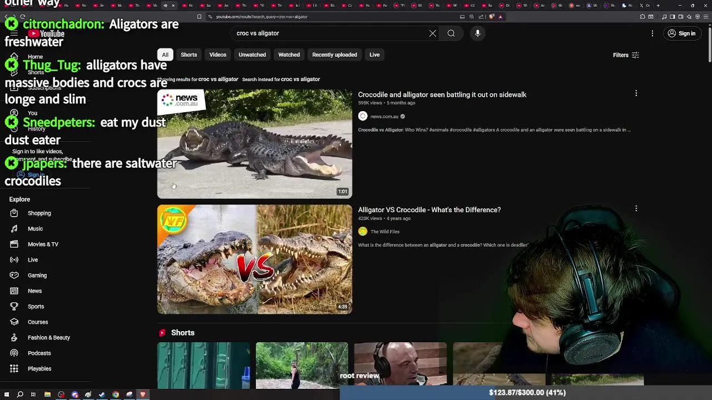The image size is (712, 400).
Task: Open Fashion & Beauty in the sidebar
Action: point(48,338)
